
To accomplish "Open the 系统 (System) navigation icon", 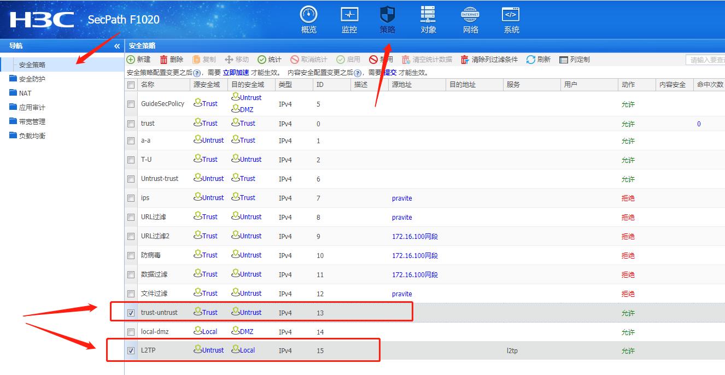I will pyautogui.click(x=510, y=20).
